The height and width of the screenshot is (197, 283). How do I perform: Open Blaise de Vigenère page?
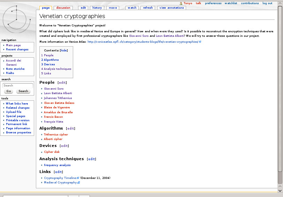tap(57, 107)
